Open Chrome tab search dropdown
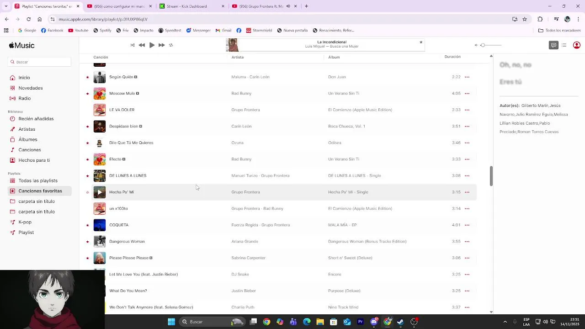 [x=6, y=6]
